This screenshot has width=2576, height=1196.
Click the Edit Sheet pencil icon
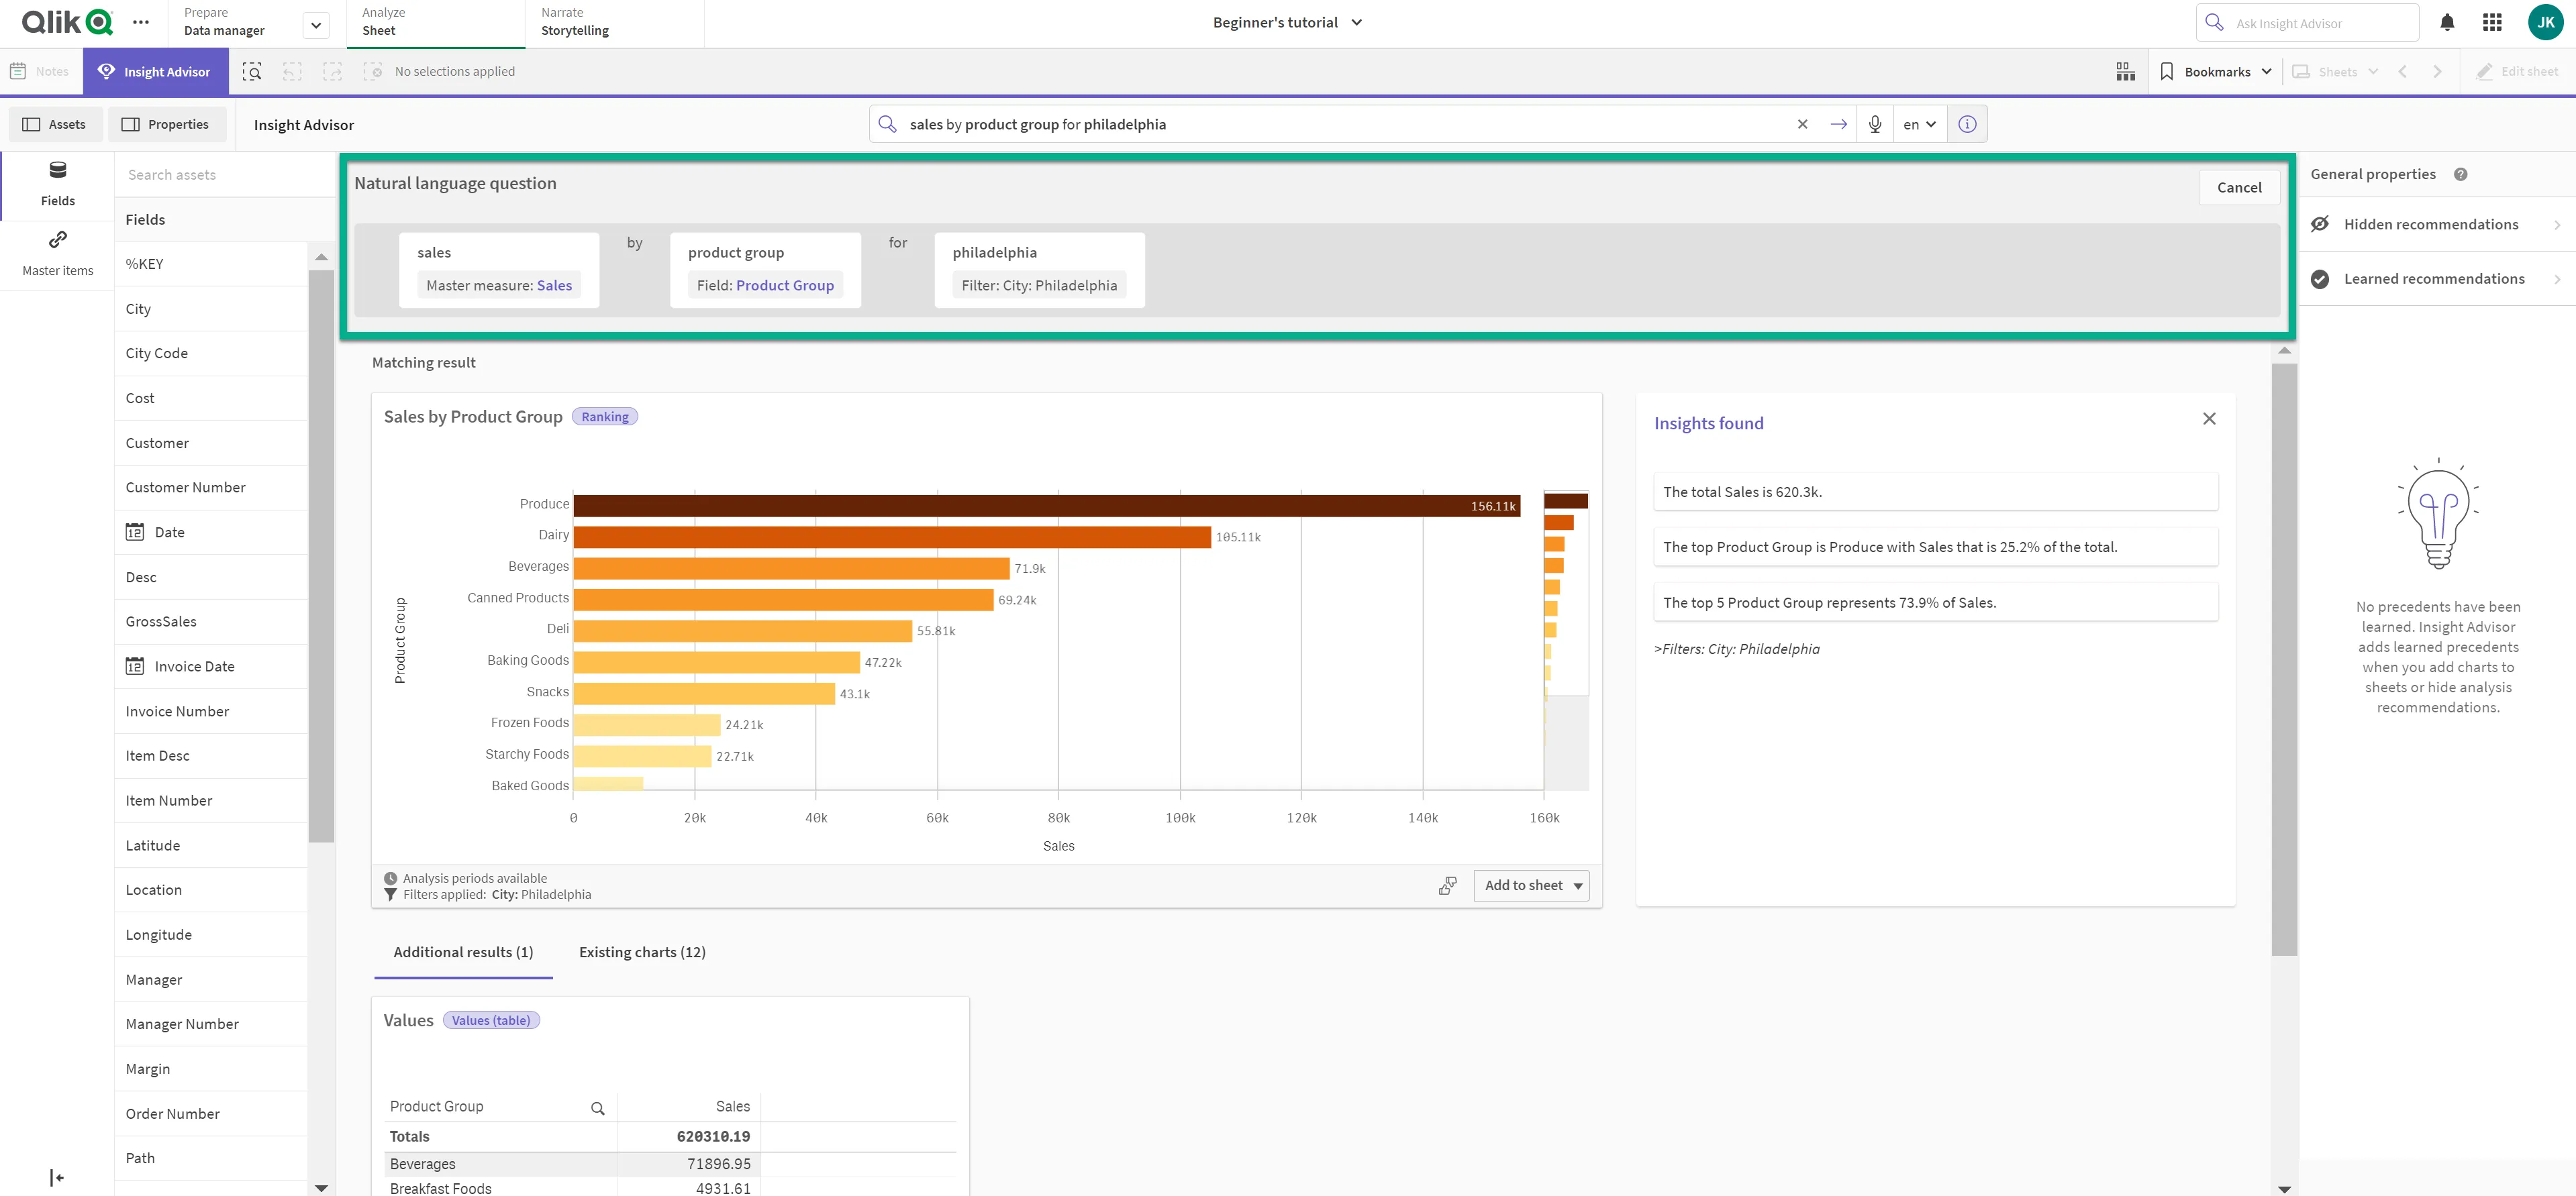(2479, 70)
